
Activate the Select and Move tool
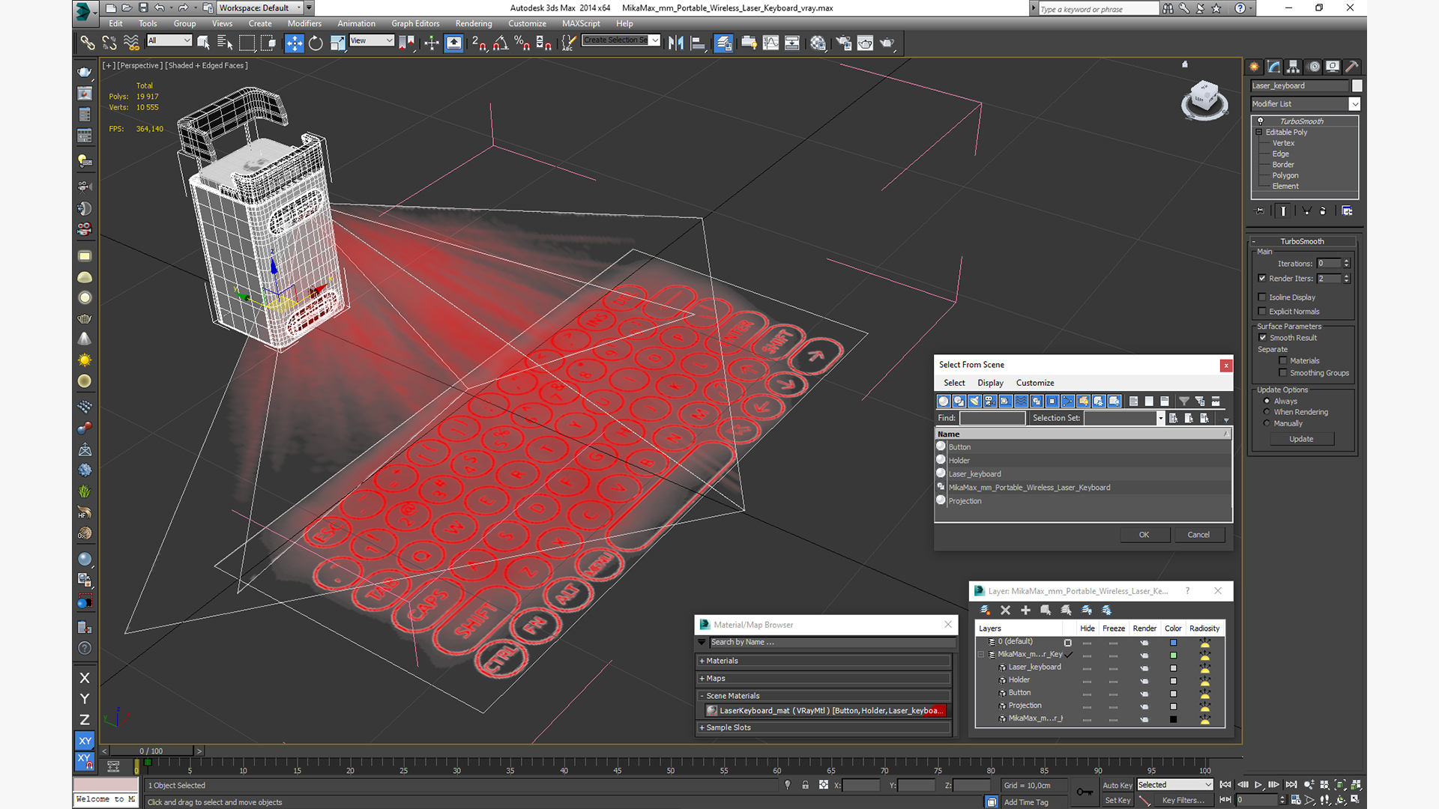click(294, 43)
